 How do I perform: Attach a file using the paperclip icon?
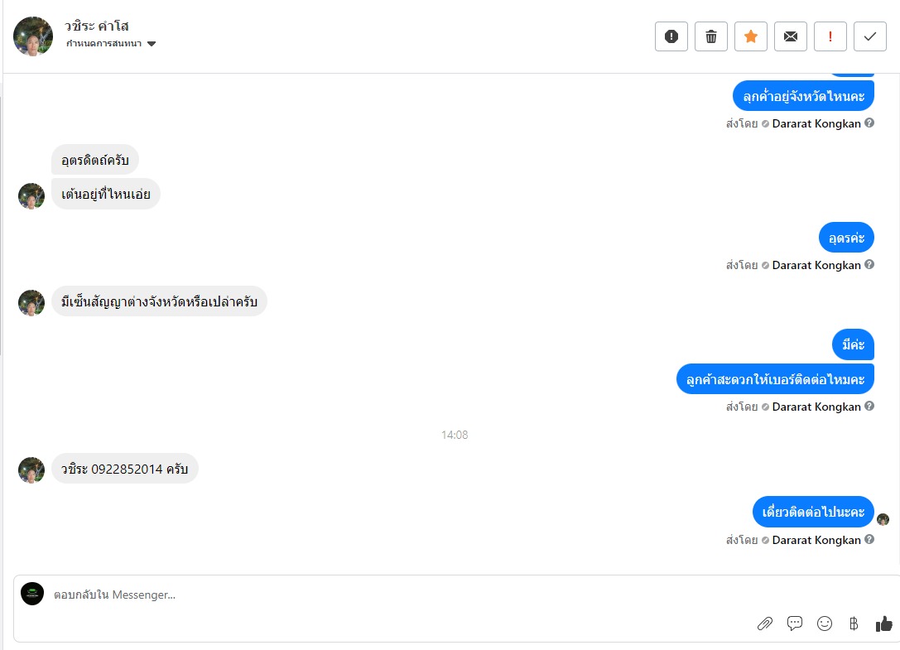click(x=765, y=624)
